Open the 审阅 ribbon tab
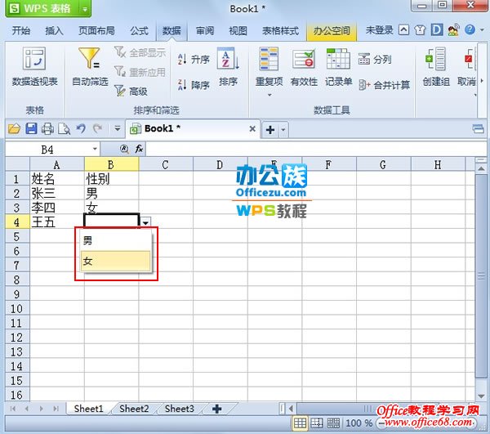 205,30
